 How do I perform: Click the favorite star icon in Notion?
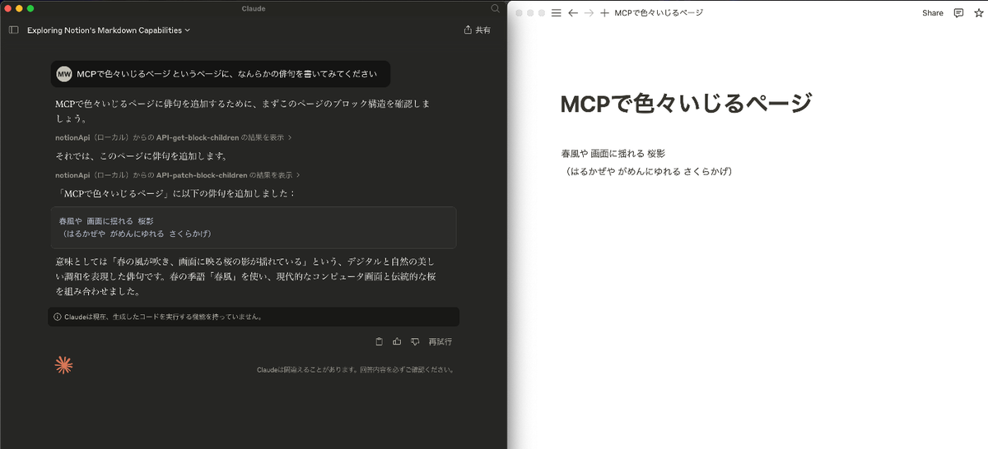(979, 13)
